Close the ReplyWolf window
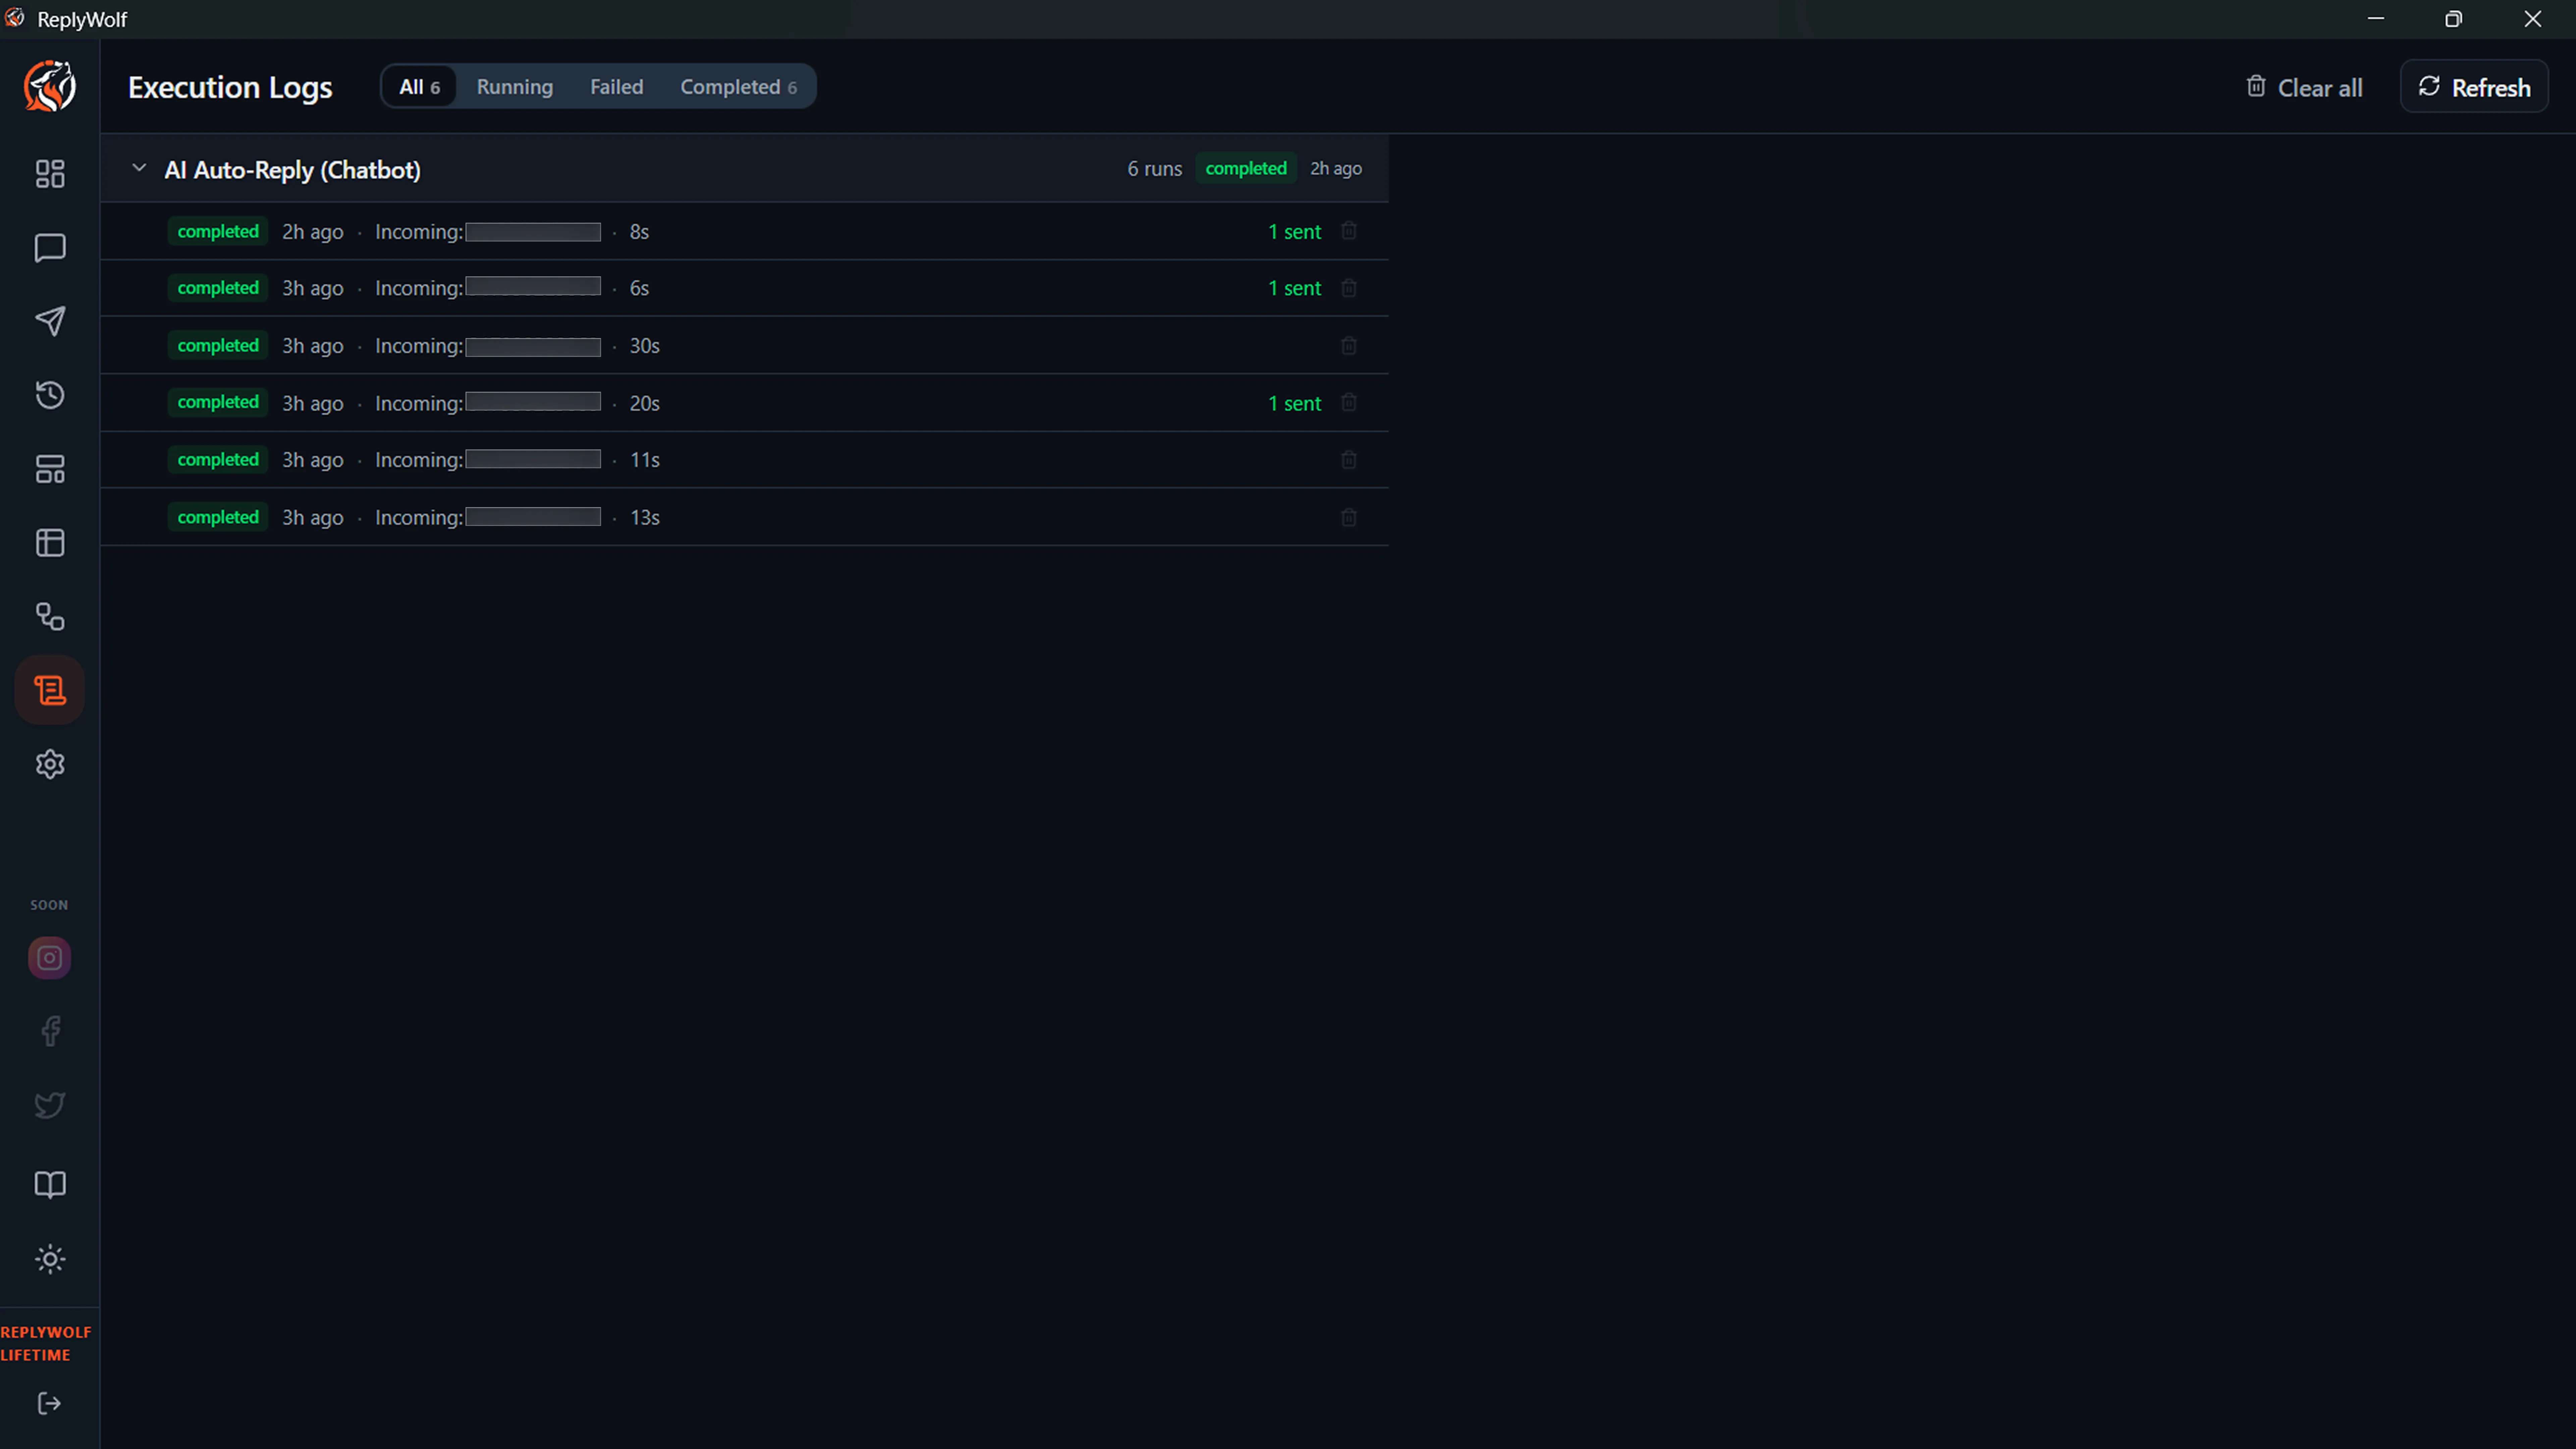This screenshot has width=2576, height=1449. pyautogui.click(x=2533, y=19)
